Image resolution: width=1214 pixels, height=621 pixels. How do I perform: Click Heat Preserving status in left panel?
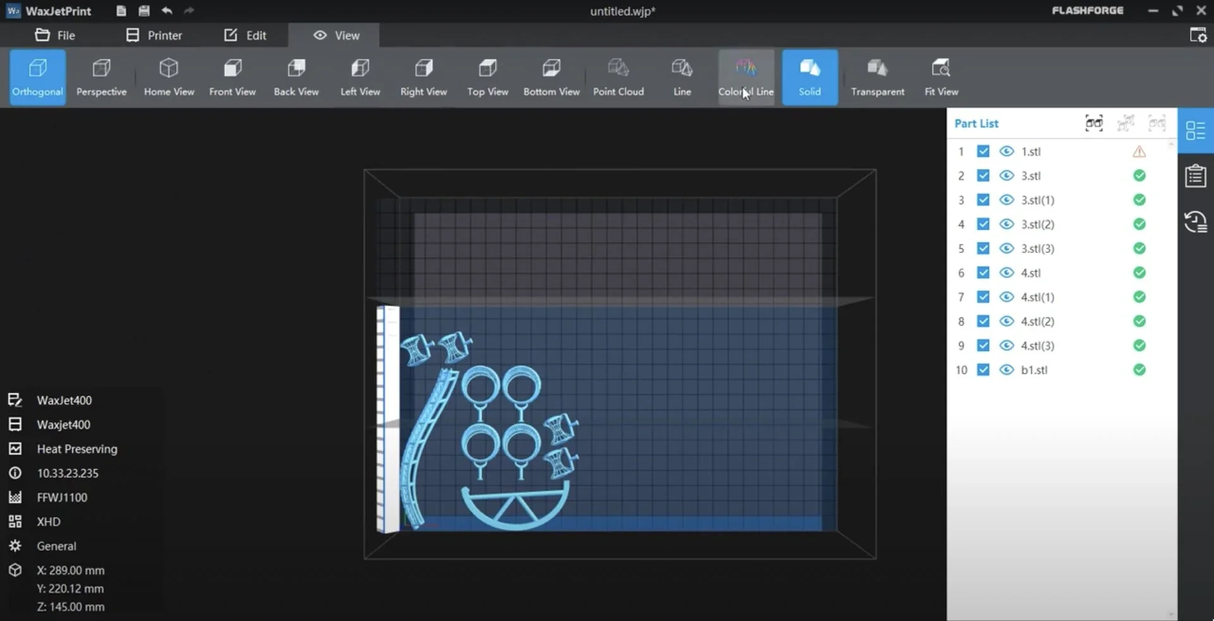[x=77, y=449]
